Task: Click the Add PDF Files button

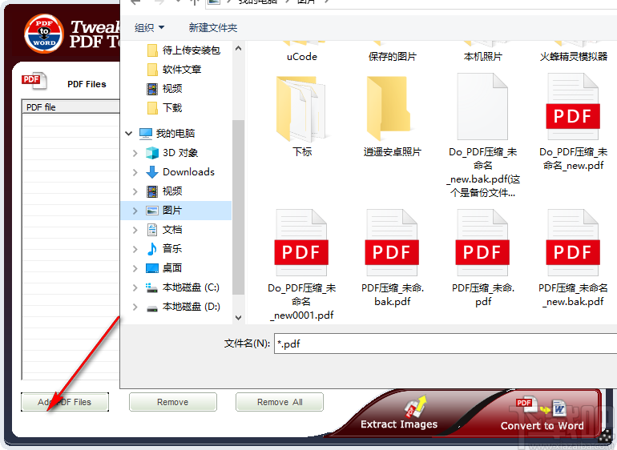Action: click(x=65, y=402)
